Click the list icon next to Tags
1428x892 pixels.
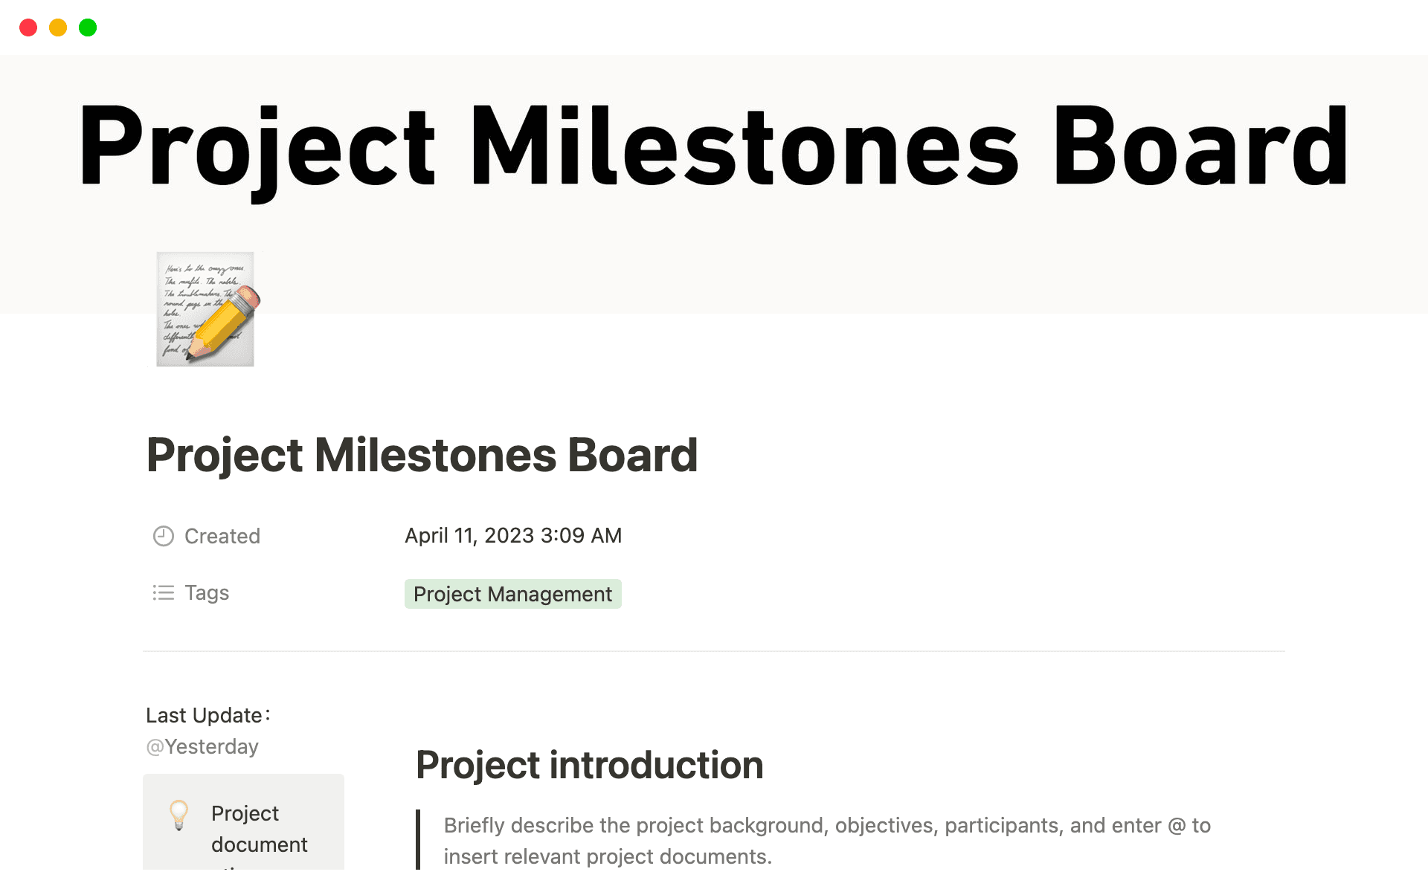pyautogui.click(x=163, y=592)
